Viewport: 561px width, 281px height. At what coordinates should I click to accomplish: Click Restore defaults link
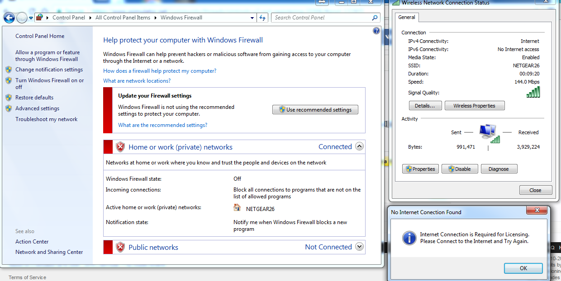pos(34,98)
